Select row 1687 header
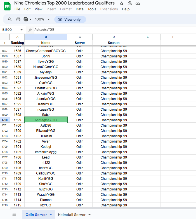 (x=5, y=51)
